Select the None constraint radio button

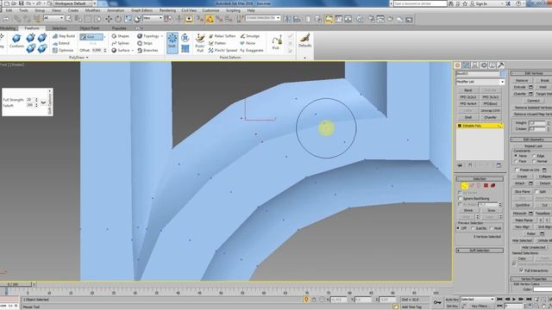pyautogui.click(x=516, y=156)
